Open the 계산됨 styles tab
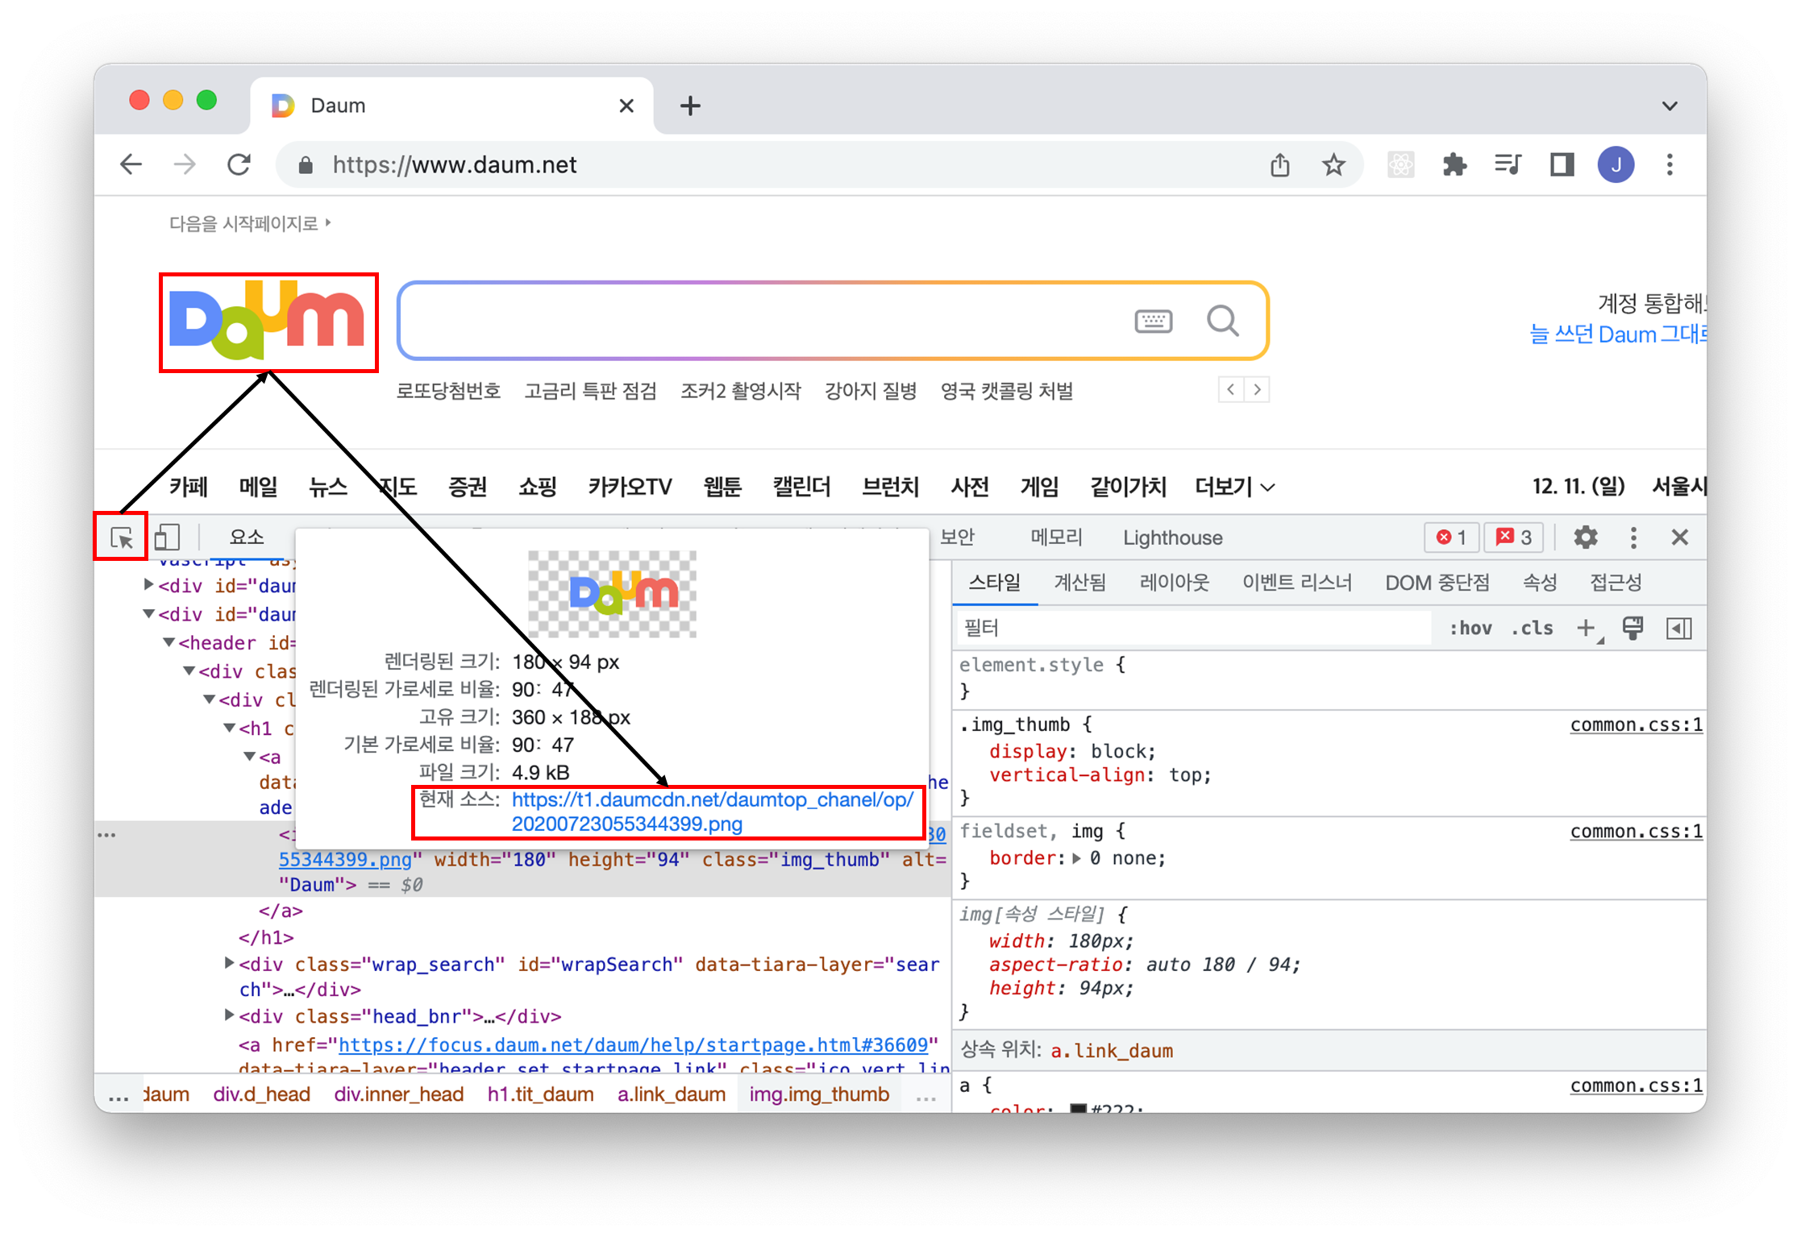The image size is (1801, 1237). (1079, 583)
